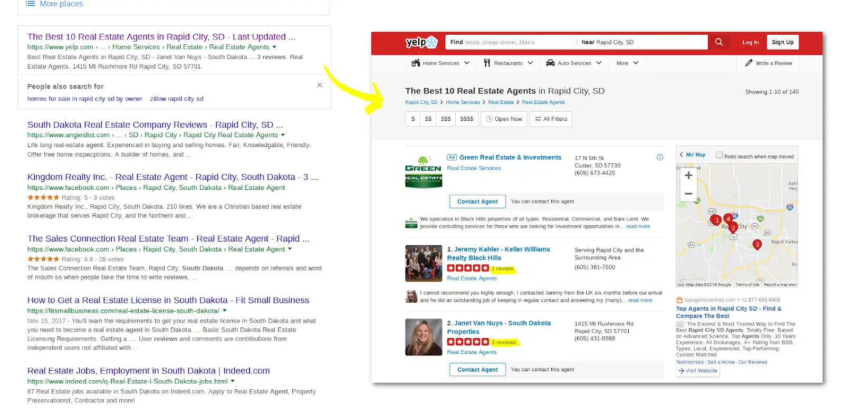Open The Best 10 Real Estate Agents result

click(x=161, y=37)
